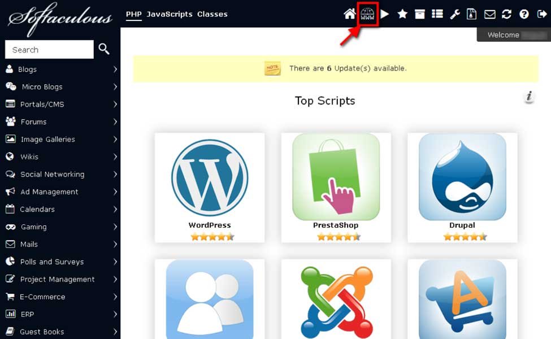Switch to the JavaScripts tab
551x339 pixels.
pyautogui.click(x=170, y=14)
